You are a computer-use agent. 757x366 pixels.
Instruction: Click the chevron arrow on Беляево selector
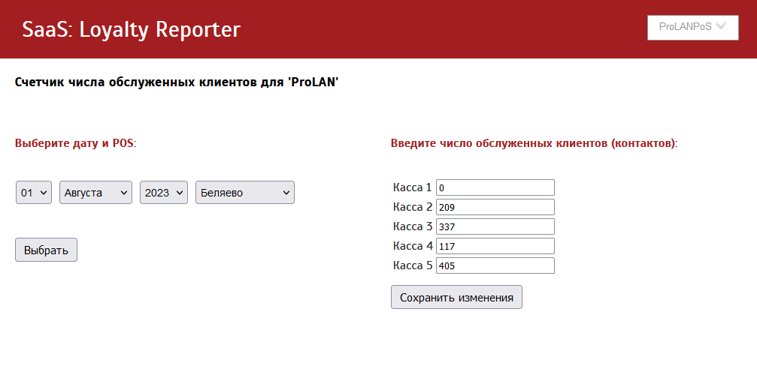pyautogui.click(x=286, y=193)
